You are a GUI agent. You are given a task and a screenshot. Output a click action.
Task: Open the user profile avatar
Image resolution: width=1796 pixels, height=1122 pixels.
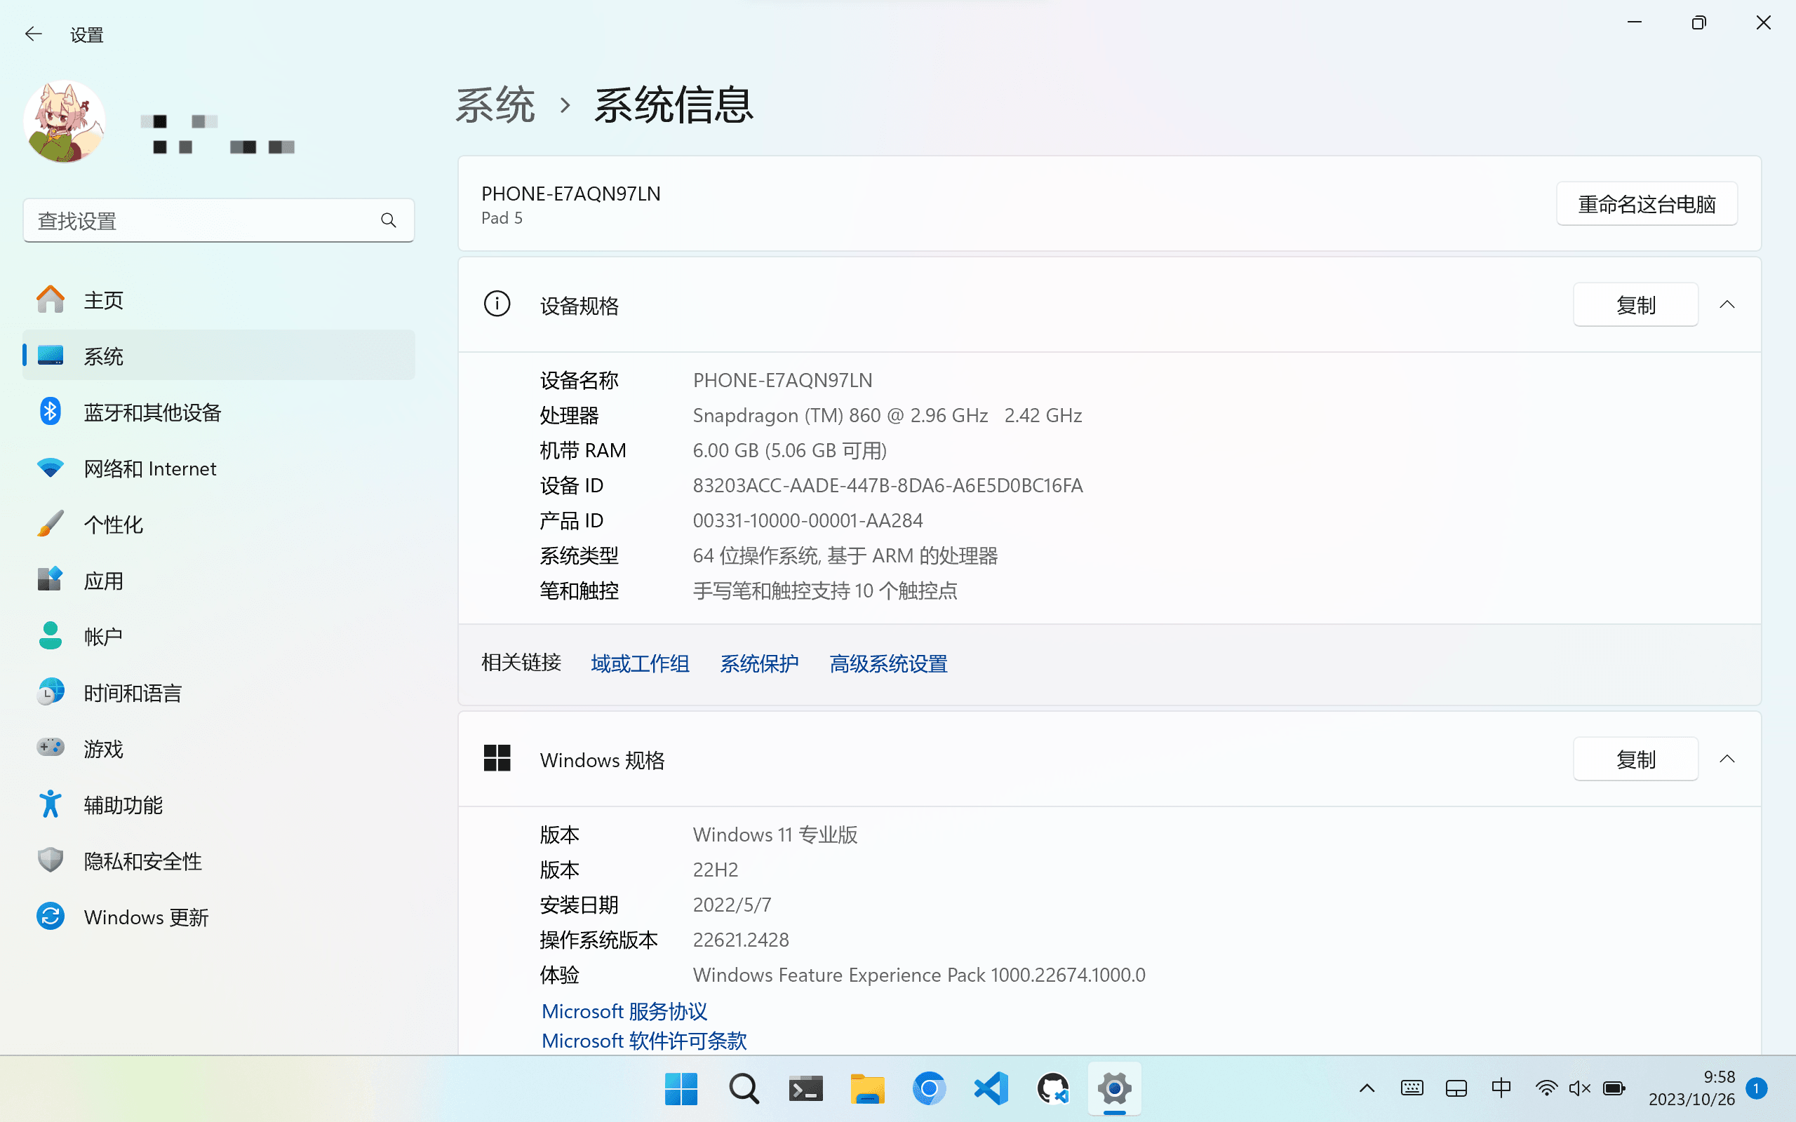click(65, 122)
